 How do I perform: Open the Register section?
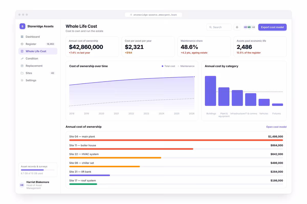click(x=38, y=44)
